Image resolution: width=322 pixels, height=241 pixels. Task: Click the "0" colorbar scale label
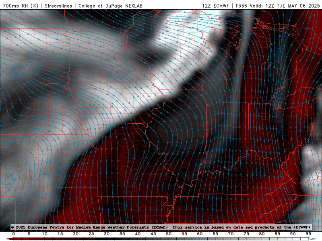click(x=14, y=234)
